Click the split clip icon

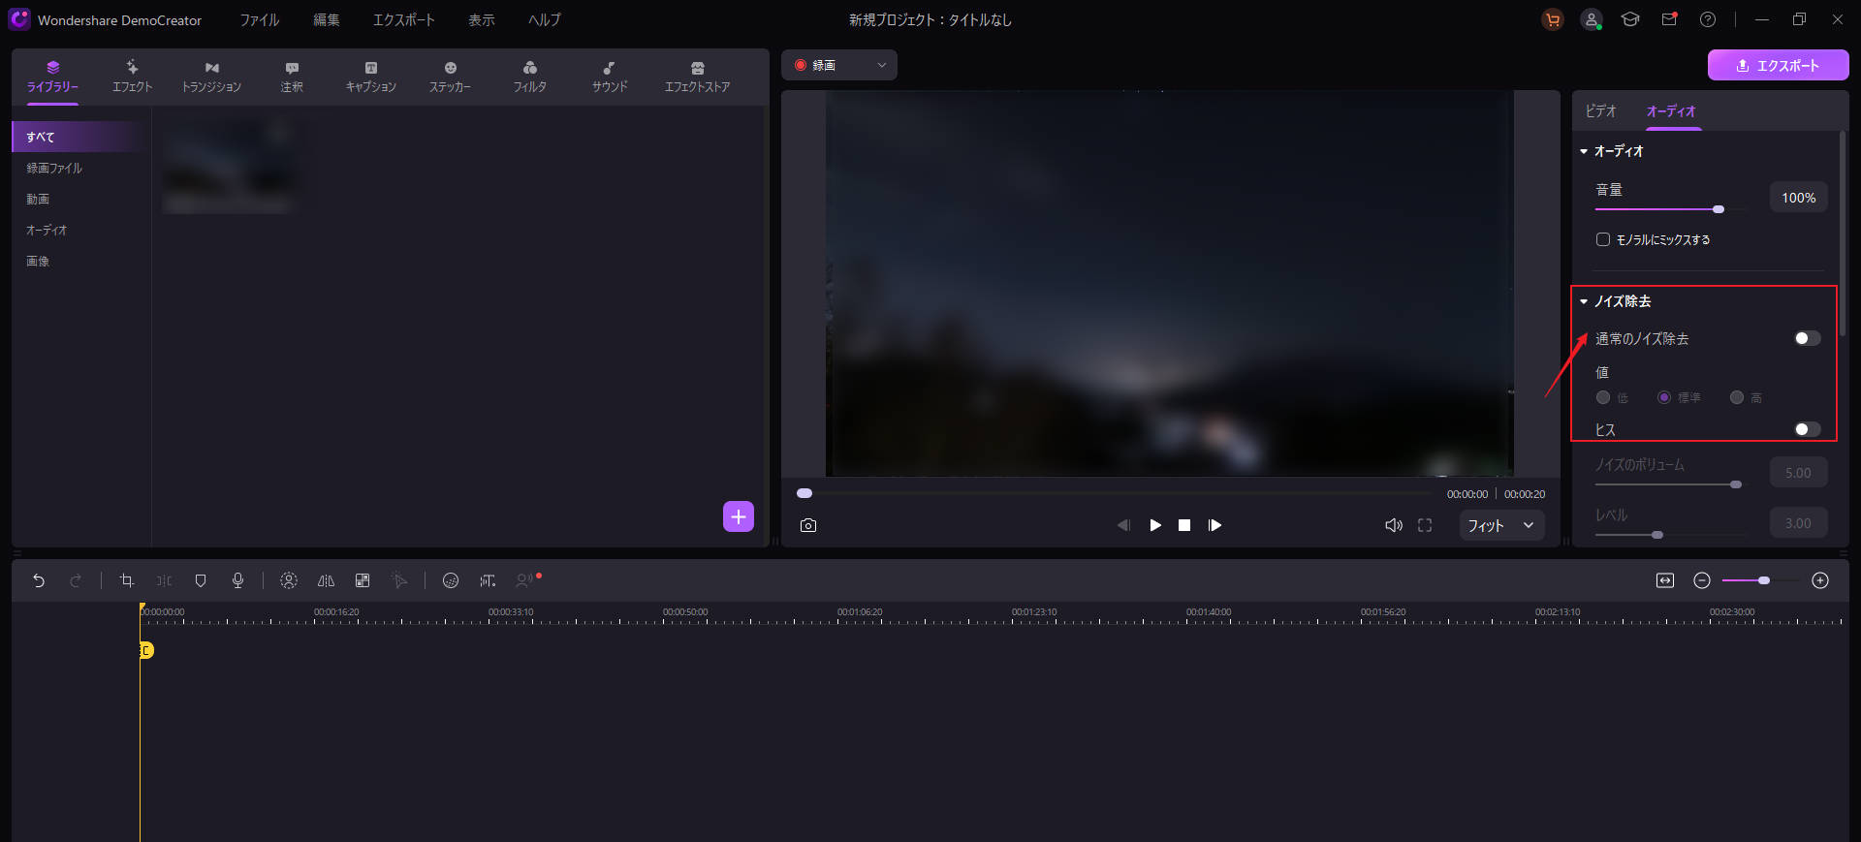(x=164, y=580)
